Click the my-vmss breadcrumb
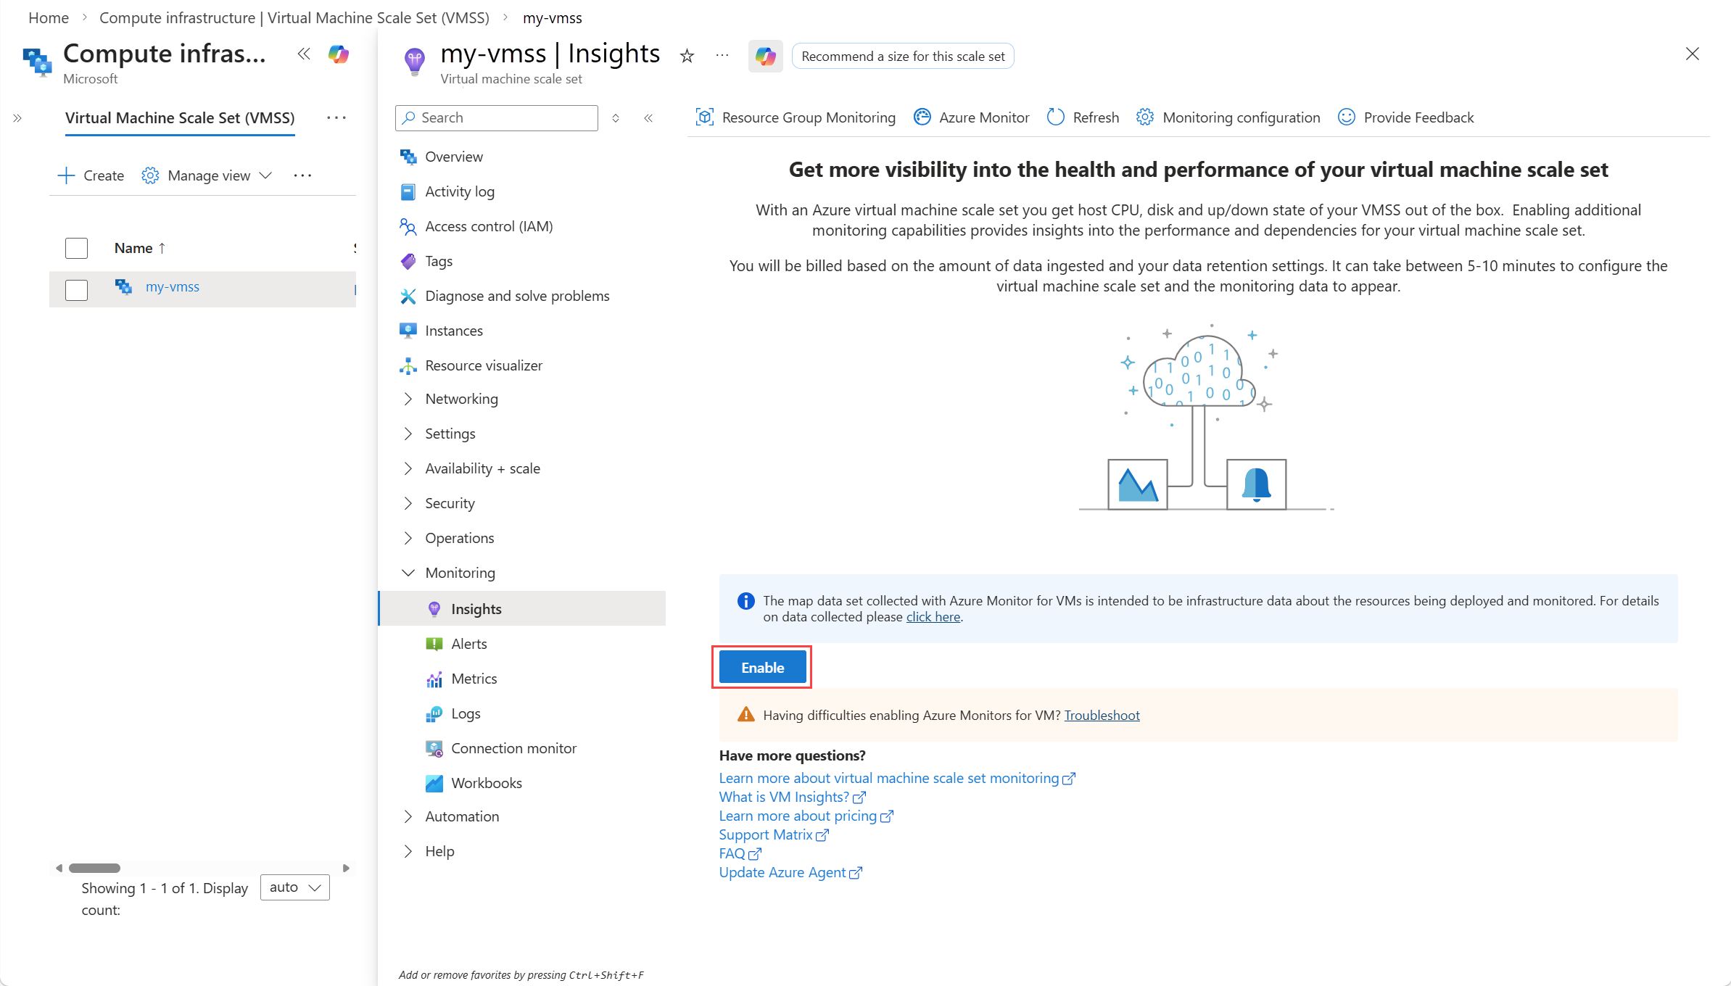Image resolution: width=1731 pixels, height=986 pixels. pyautogui.click(x=553, y=17)
